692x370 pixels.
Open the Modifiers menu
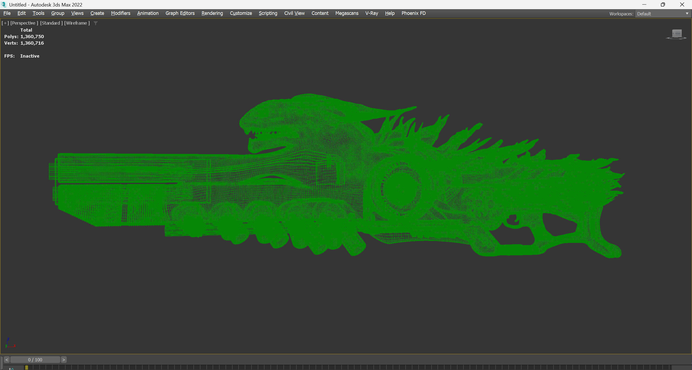click(x=121, y=13)
